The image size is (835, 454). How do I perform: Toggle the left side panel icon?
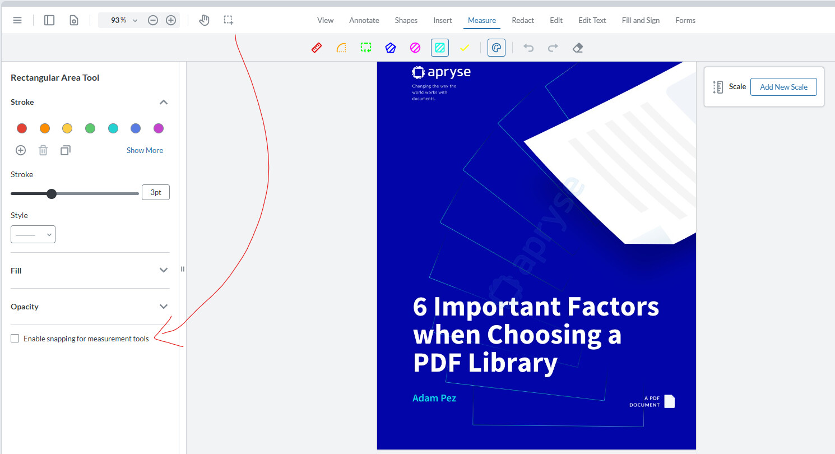tap(49, 20)
